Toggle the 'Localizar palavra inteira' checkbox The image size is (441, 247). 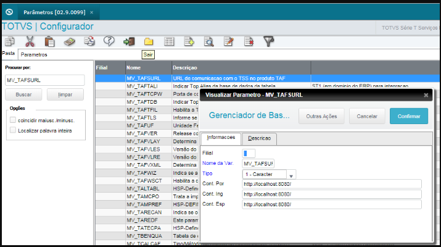point(13,130)
